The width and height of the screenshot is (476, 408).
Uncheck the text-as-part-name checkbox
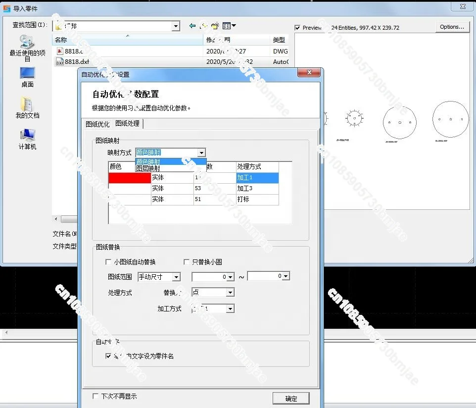click(108, 356)
